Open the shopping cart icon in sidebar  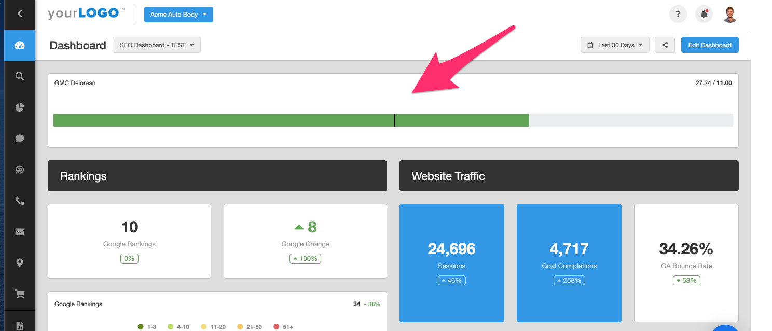(x=20, y=294)
